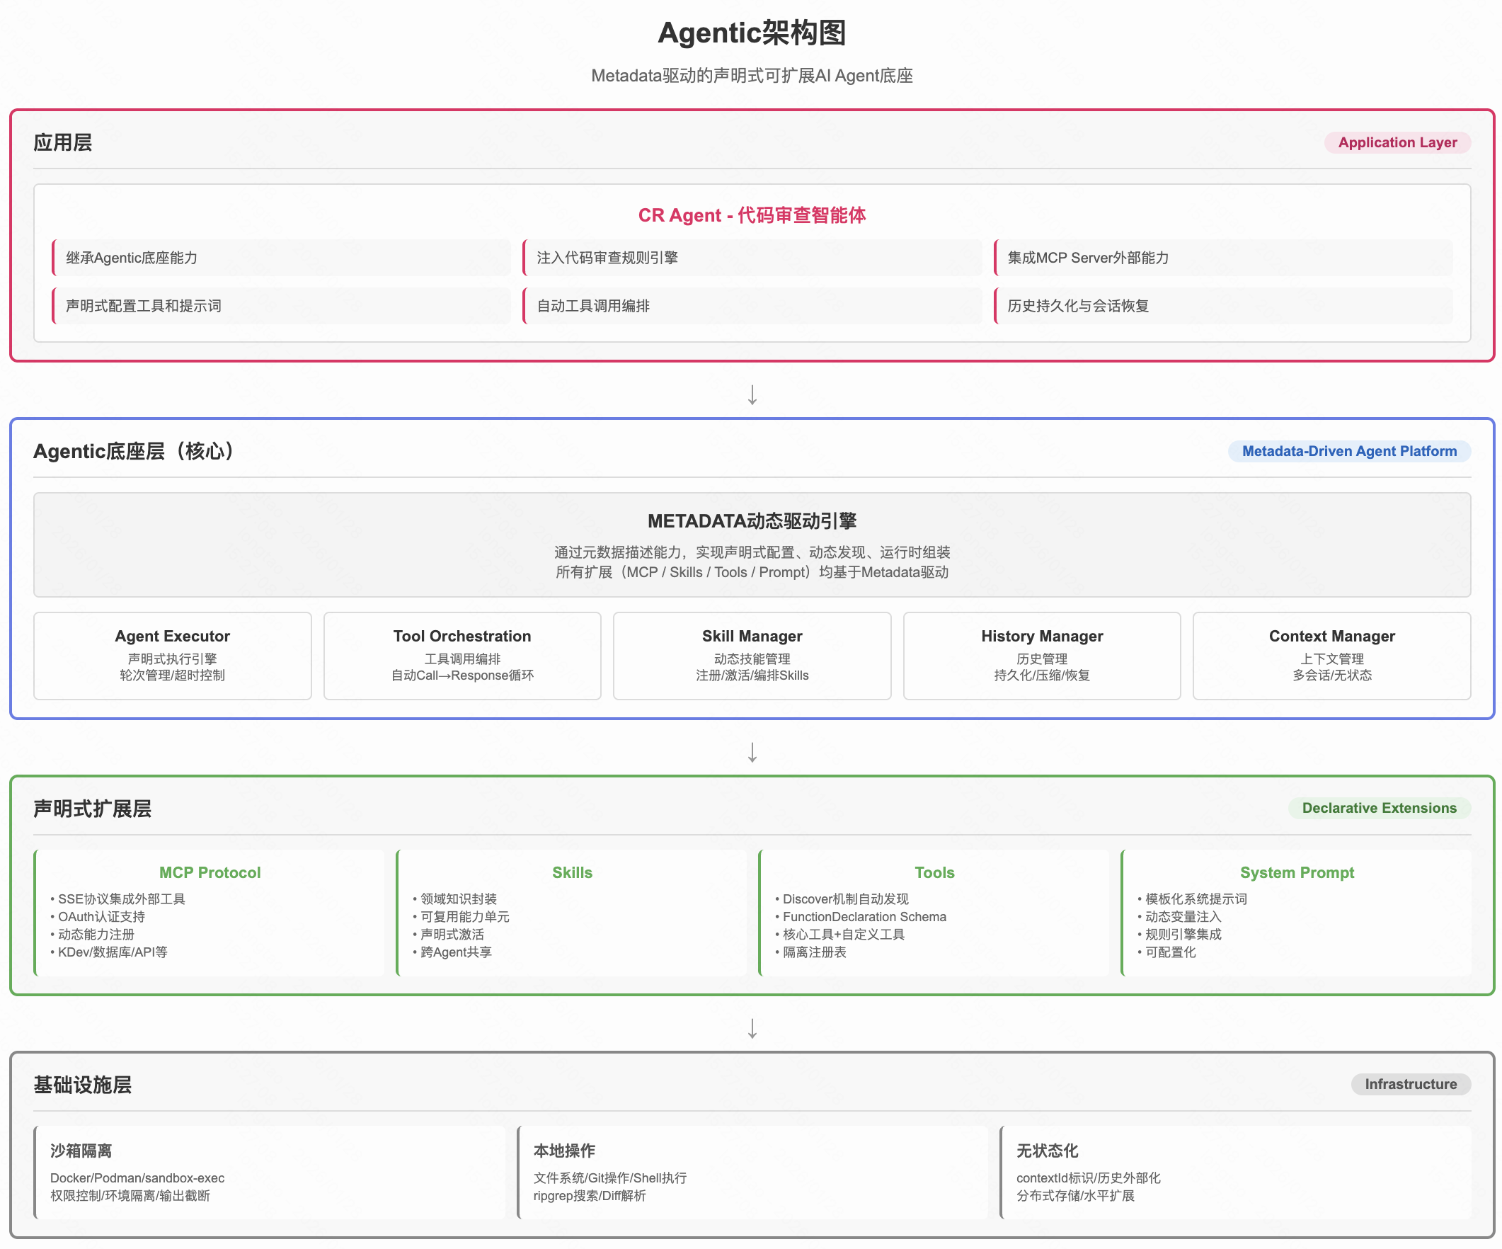Select the Tools panel heading
The height and width of the screenshot is (1249, 1502).
point(934,873)
